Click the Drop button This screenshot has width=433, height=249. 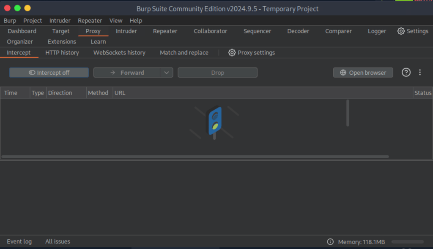tap(217, 73)
